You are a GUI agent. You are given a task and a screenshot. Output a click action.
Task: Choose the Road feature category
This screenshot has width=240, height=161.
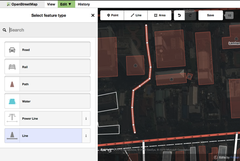(48, 50)
